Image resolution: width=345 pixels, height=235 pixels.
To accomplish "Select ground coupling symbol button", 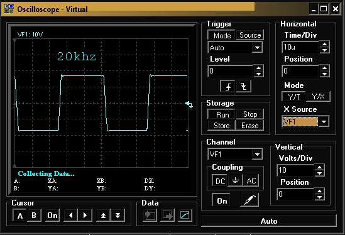I will click(235, 181).
